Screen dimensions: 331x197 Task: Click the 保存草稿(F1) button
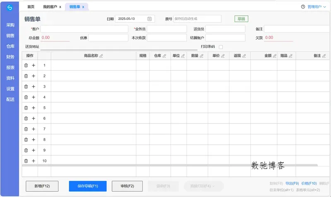pyautogui.click(x=88, y=186)
